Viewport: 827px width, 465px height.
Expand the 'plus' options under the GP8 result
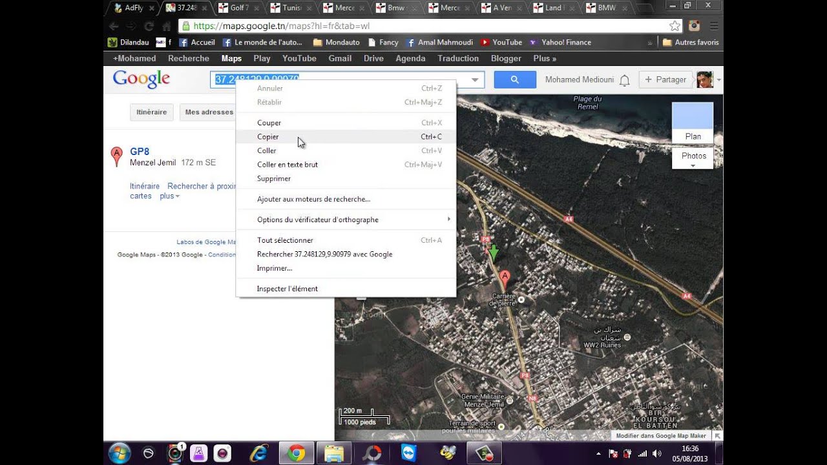(x=170, y=196)
